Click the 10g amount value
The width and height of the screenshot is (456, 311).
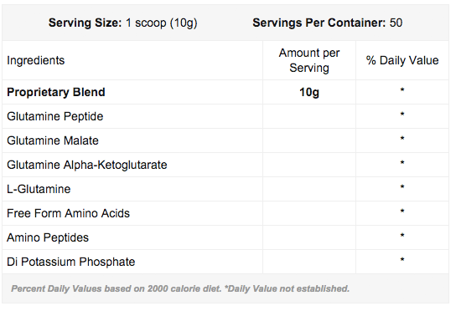(x=309, y=92)
